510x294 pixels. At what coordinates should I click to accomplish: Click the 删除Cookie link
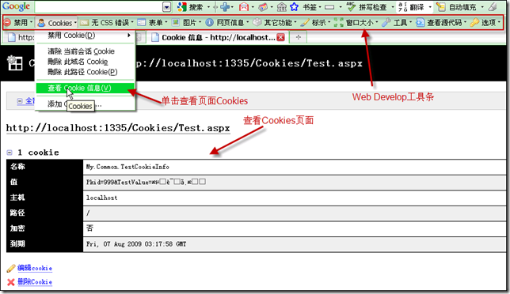35,281
